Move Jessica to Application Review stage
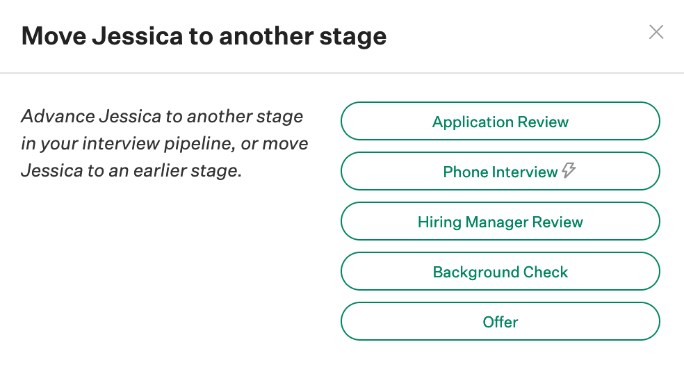The image size is (684, 374). tap(500, 122)
